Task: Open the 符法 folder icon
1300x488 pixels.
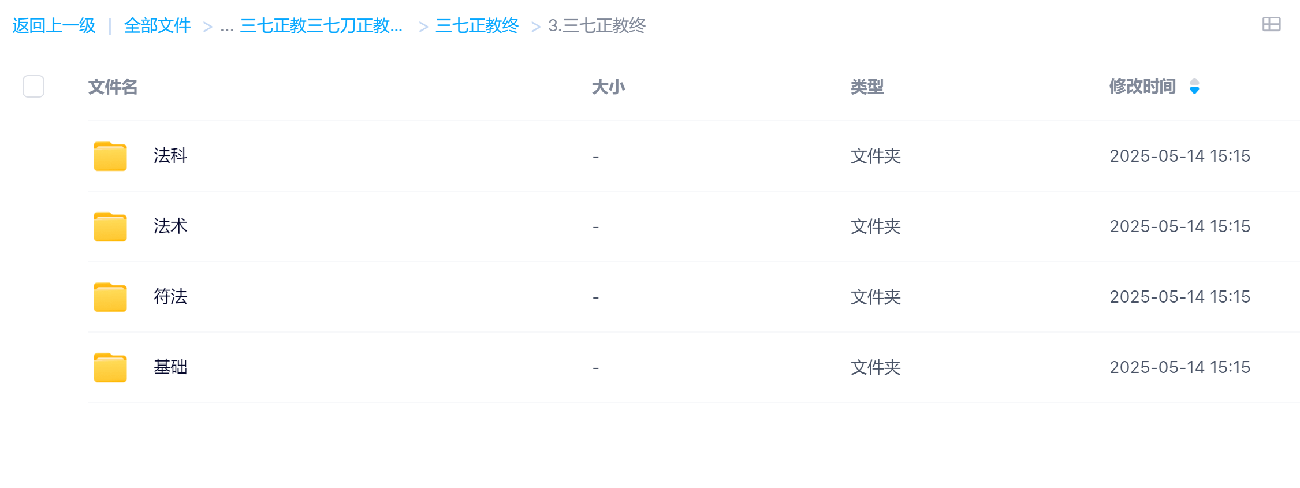Action: click(110, 297)
